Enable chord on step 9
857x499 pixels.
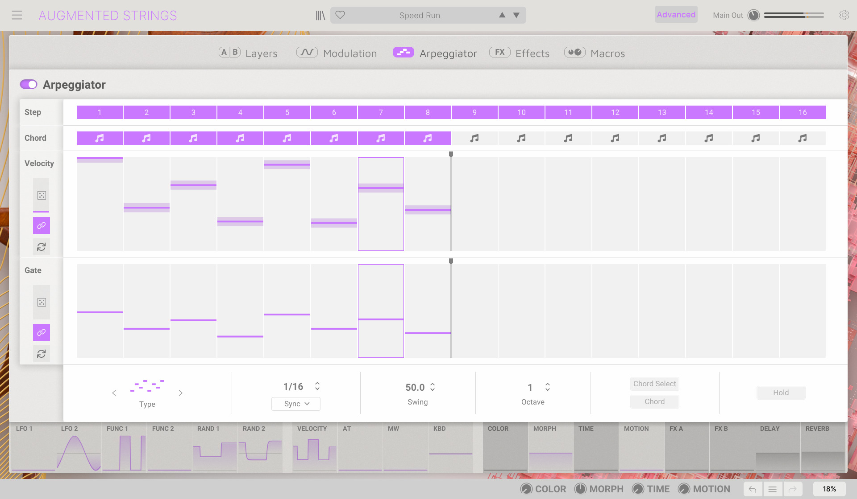point(474,138)
